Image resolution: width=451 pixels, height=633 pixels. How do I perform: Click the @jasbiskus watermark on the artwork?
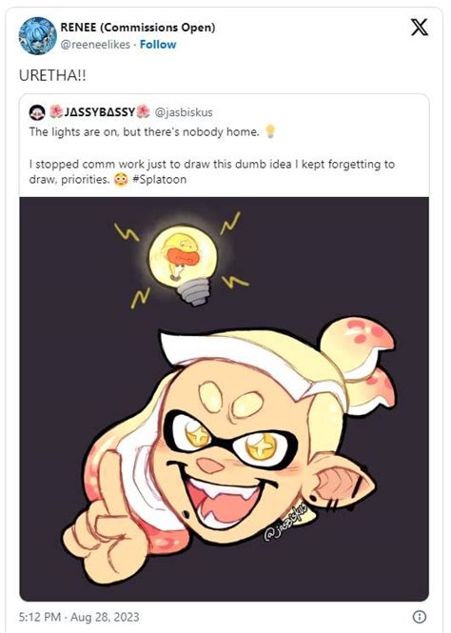point(285,522)
